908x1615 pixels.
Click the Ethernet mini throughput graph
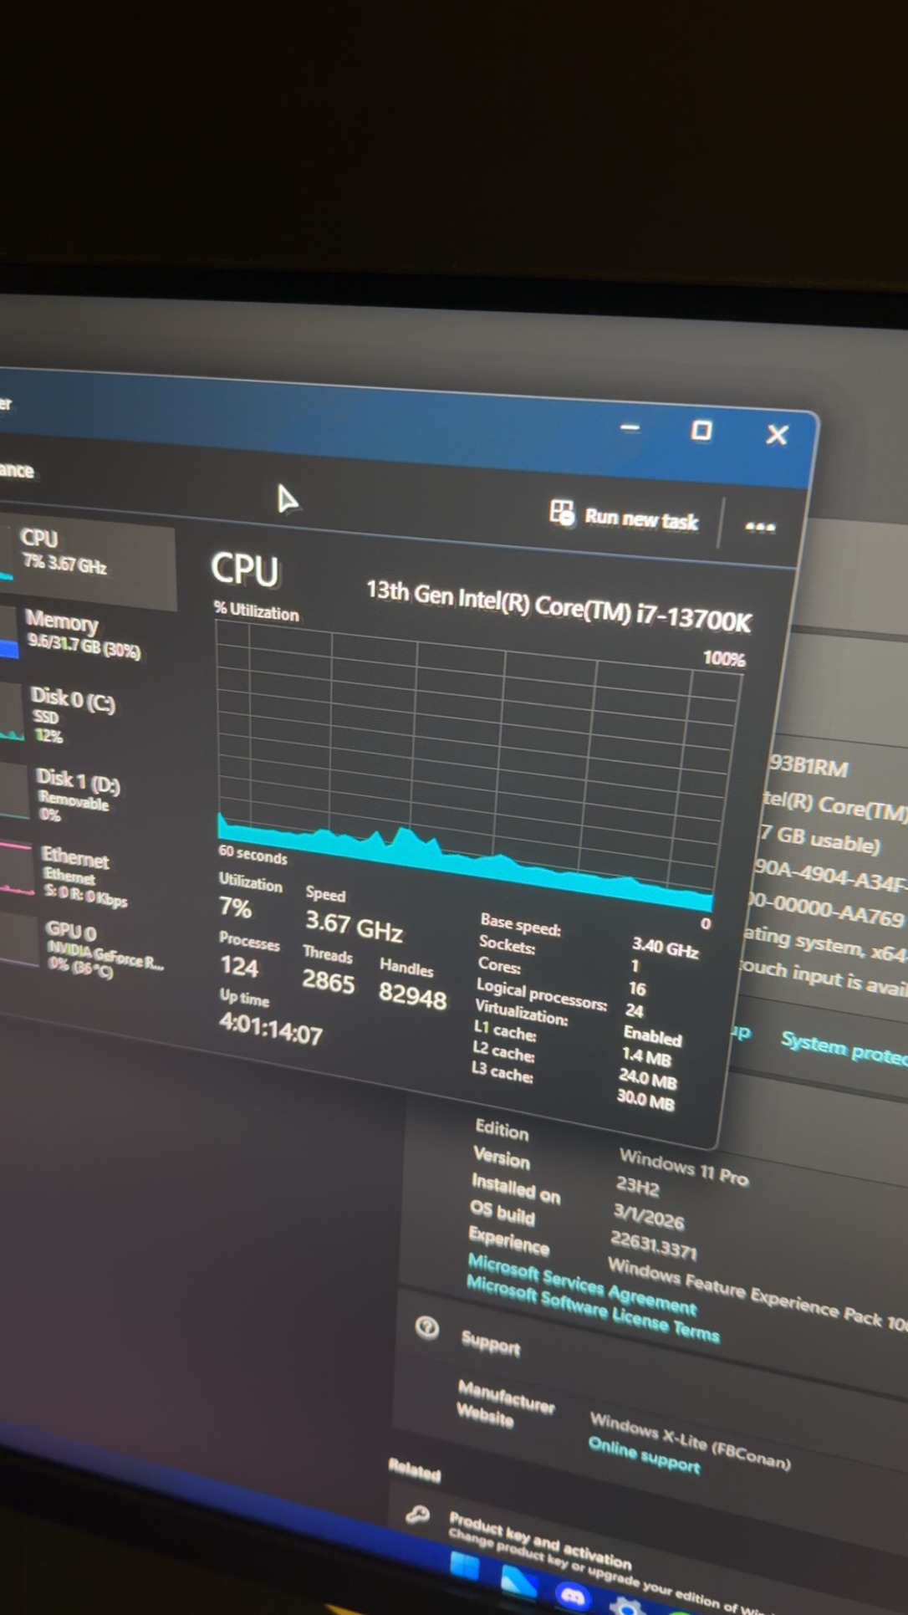17,870
